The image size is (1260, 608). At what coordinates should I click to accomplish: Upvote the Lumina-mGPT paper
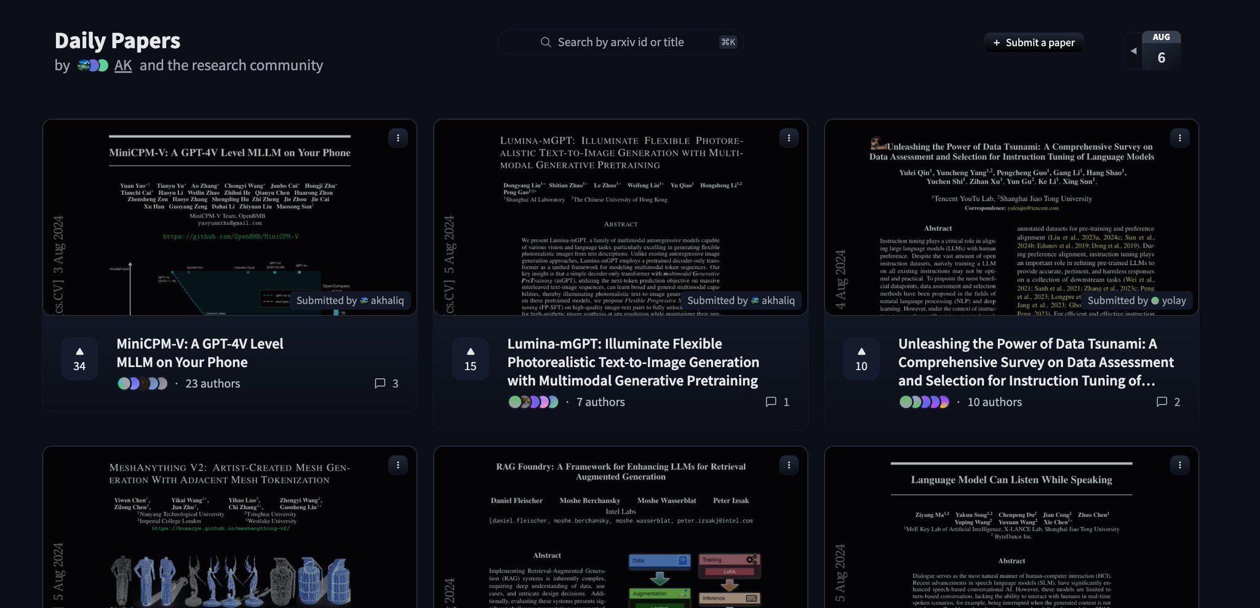click(470, 359)
